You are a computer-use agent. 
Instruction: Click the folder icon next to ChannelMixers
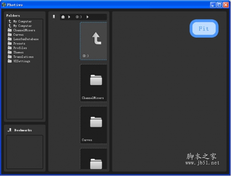[x=10, y=30]
